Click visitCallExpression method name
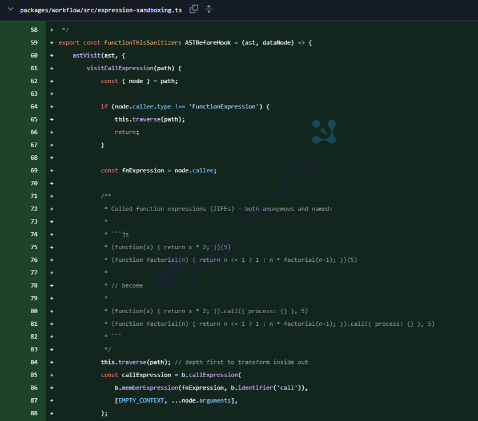The image size is (478, 421). point(120,68)
